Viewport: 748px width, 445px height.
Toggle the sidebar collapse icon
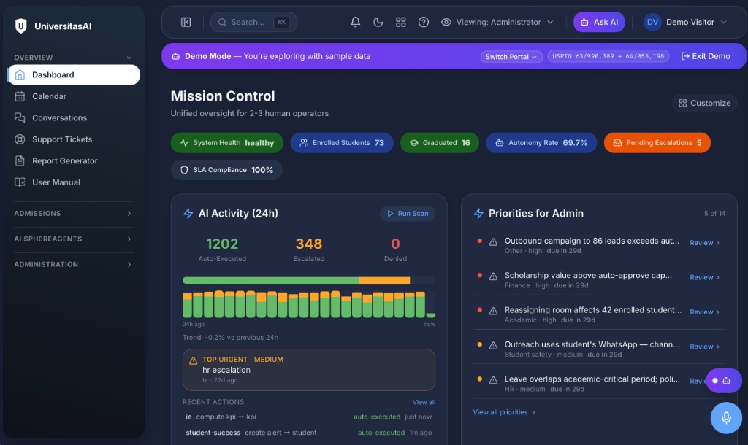tap(186, 22)
